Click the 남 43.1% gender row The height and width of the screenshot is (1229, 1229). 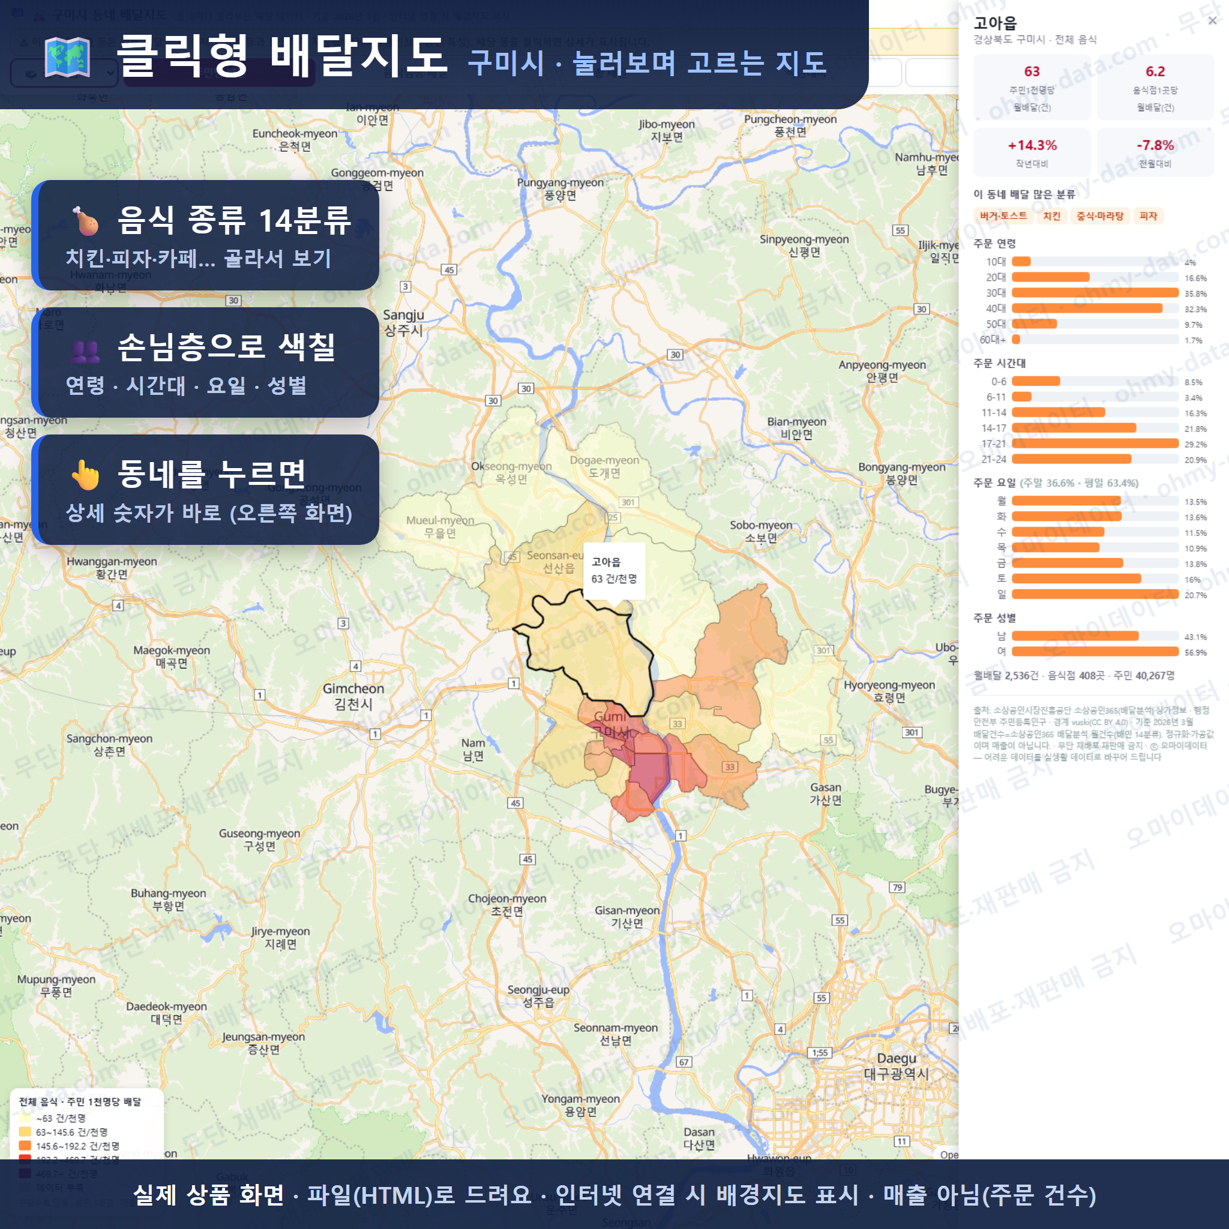(1093, 636)
